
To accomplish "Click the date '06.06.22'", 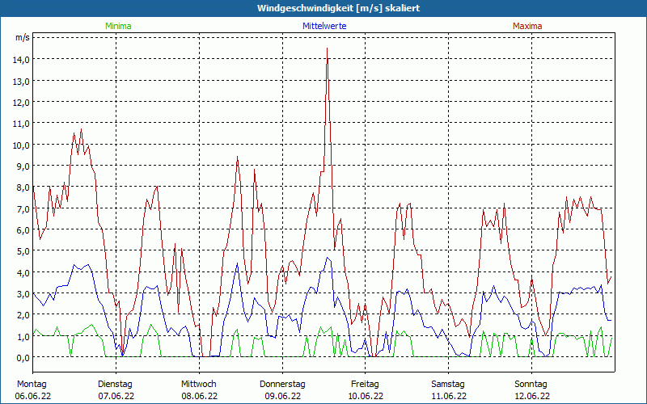I will 33,396.
